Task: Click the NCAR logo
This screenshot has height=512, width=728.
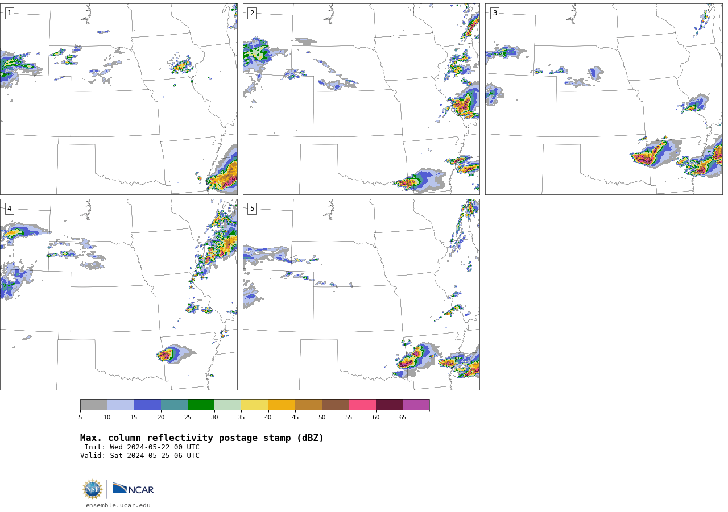Action: click(x=133, y=489)
